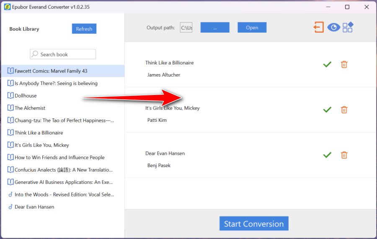Select It's Girls Like You, Mickey in library list

pyautogui.click(x=63, y=145)
